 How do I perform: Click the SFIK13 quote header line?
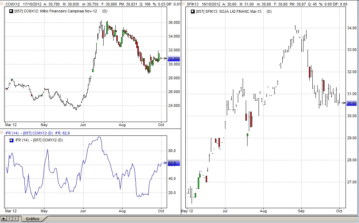269,4
